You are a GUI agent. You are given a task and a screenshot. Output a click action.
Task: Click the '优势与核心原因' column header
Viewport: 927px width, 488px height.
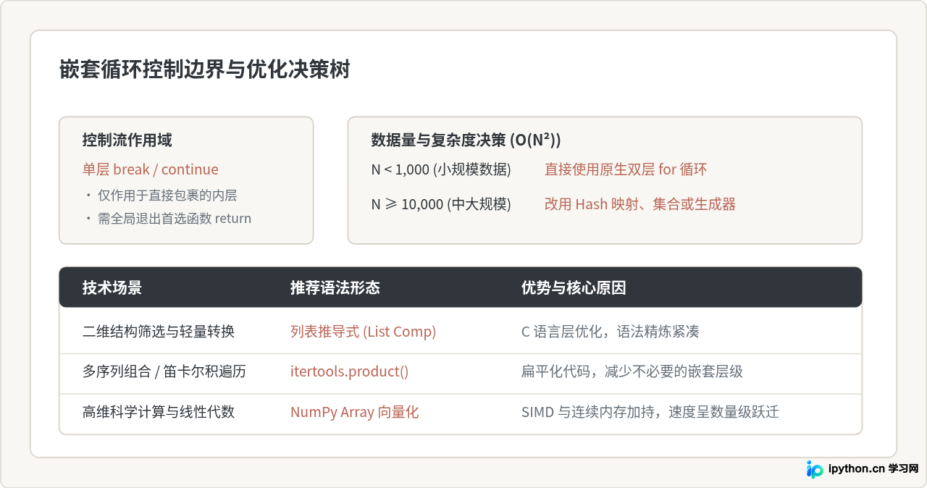[574, 287]
